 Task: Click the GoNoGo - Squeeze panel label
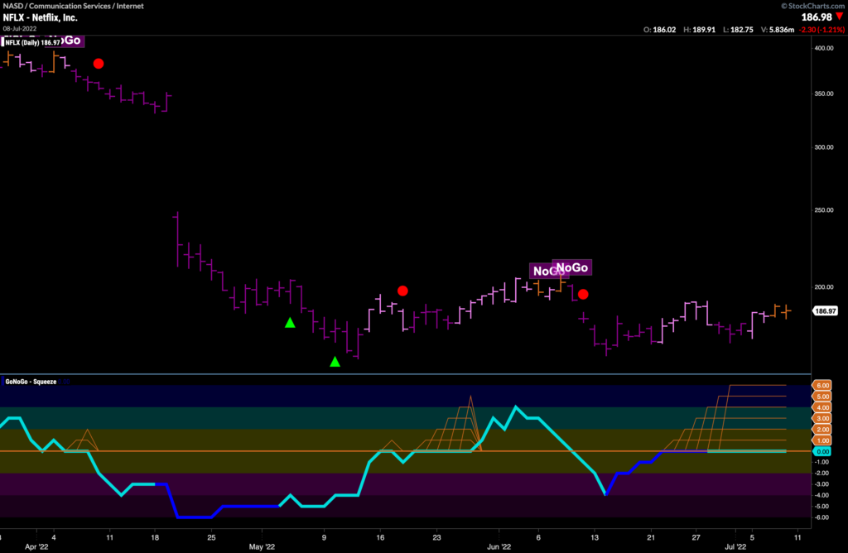[31, 382]
